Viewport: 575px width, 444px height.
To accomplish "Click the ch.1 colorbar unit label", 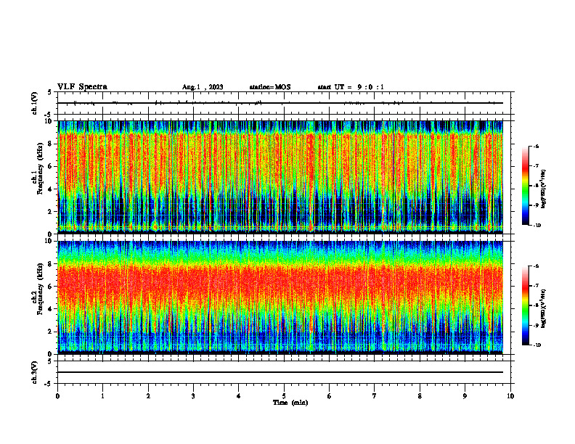I will (x=544, y=189).
